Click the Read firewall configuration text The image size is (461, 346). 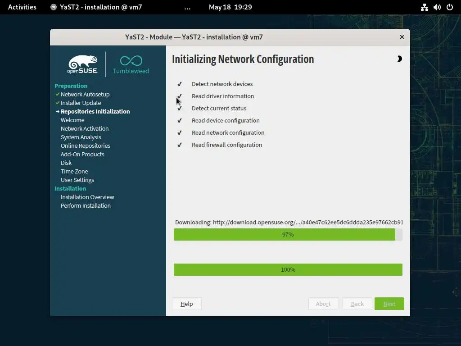tap(227, 145)
